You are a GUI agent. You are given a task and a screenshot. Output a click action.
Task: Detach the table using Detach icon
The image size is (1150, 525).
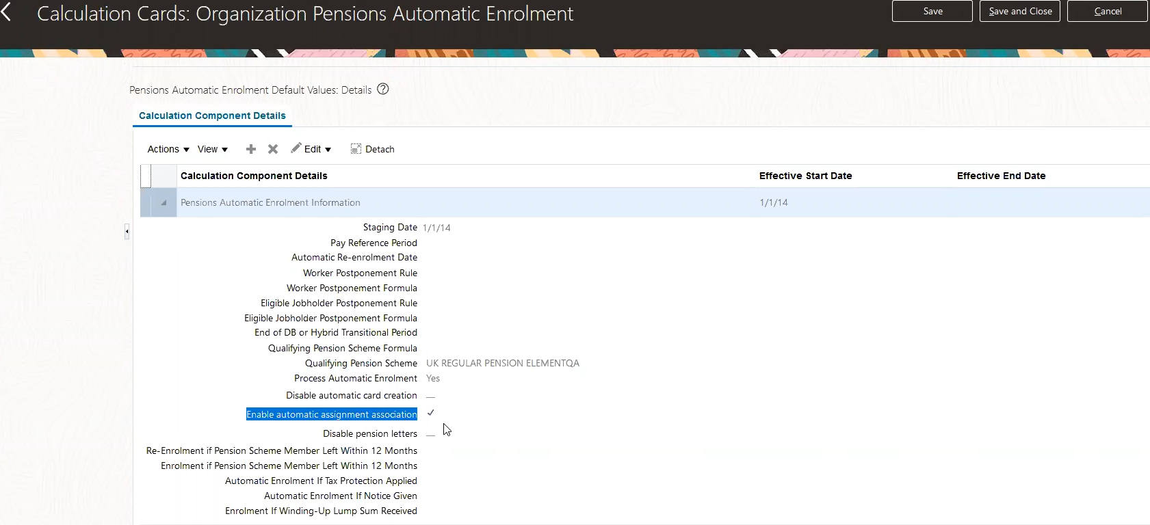pos(356,149)
